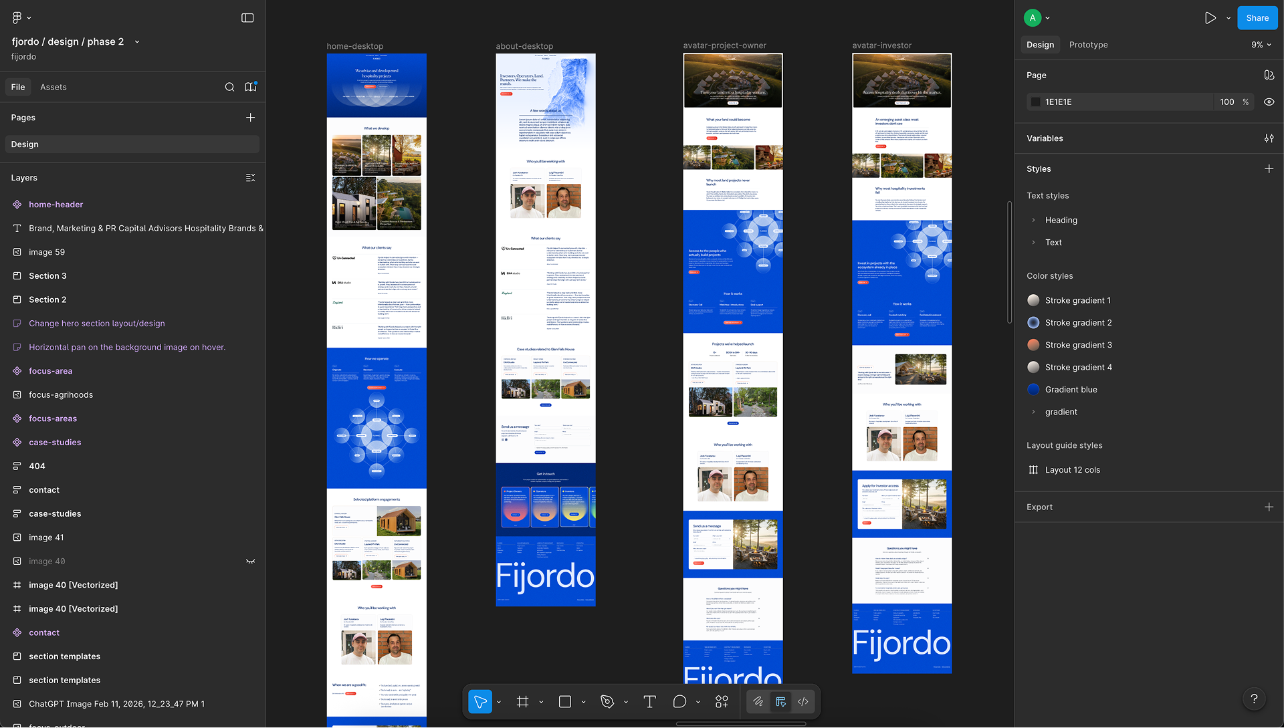
Task: Select the Rectangle shape tool
Action: tap(565, 702)
